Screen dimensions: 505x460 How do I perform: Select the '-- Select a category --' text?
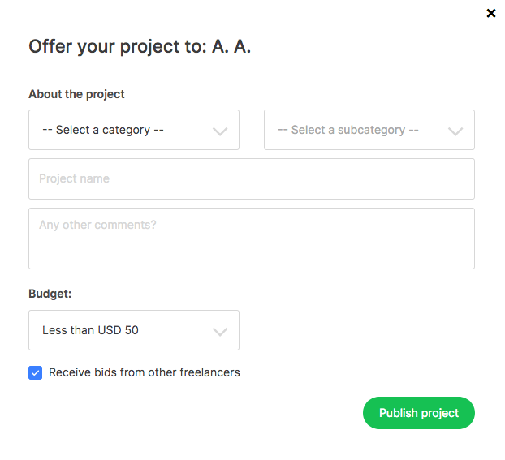pyautogui.click(x=103, y=130)
